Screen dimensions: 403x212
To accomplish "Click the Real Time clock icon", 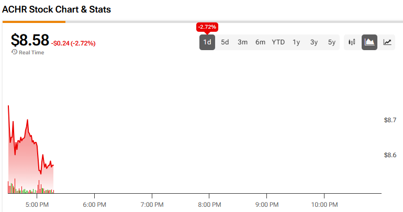I will (14, 52).
